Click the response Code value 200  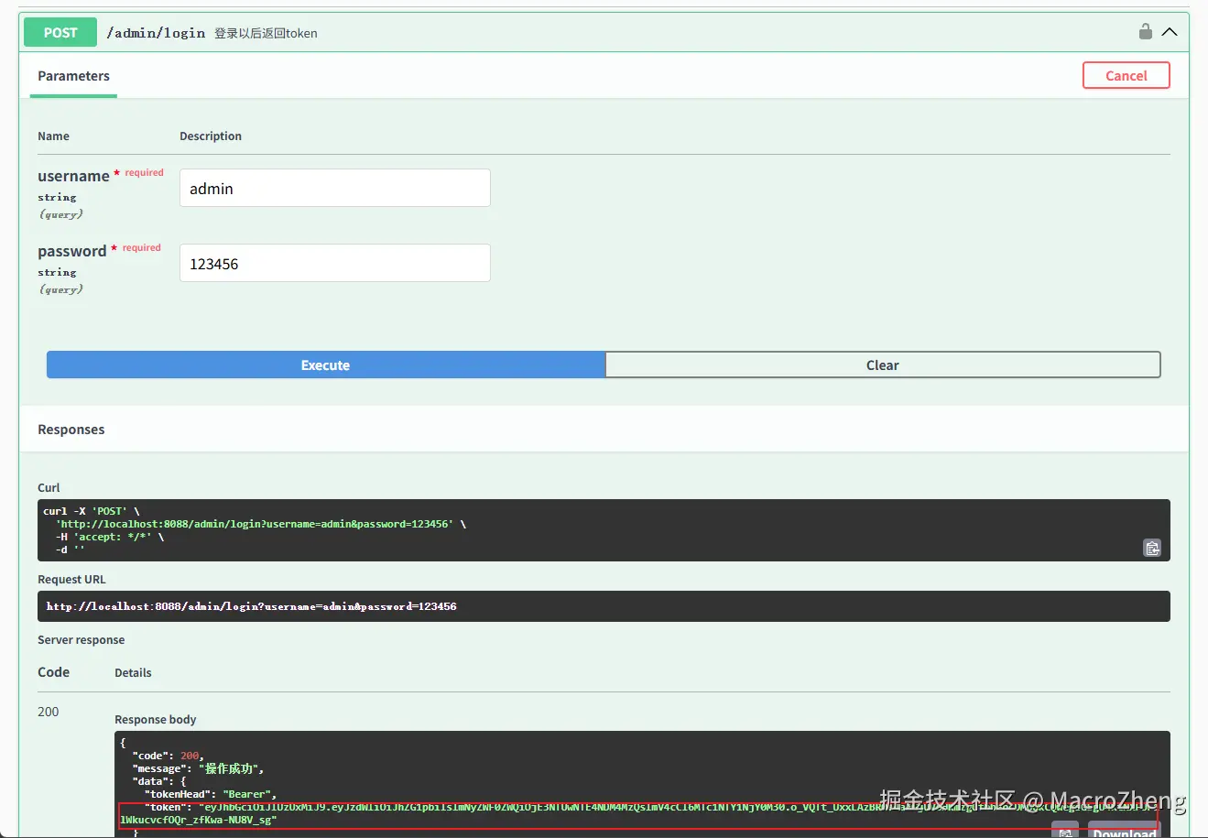[x=48, y=712]
